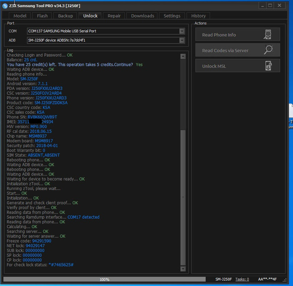Go to the Repair tab
The height and width of the screenshot is (286, 293).
(x=114, y=16)
